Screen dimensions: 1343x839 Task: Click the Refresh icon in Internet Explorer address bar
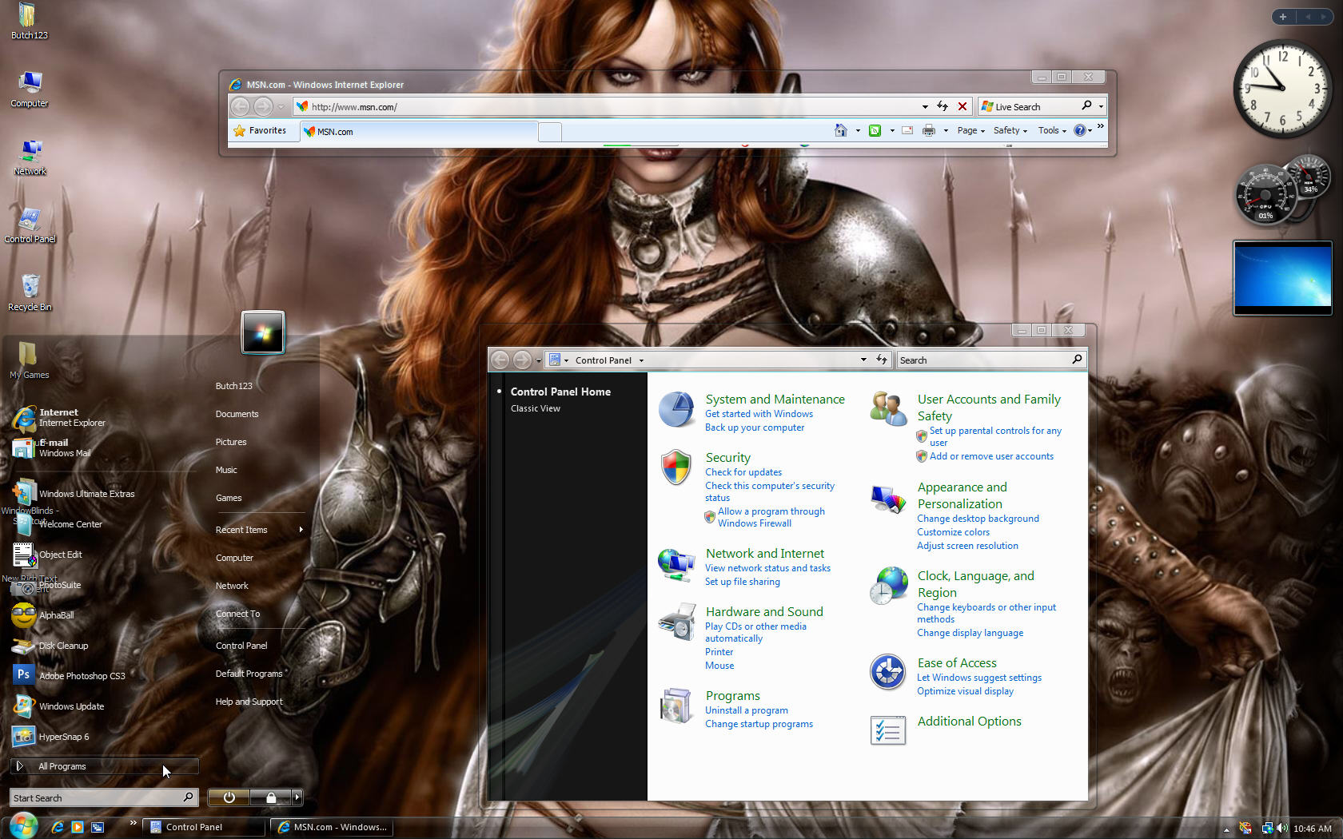pyautogui.click(x=942, y=106)
